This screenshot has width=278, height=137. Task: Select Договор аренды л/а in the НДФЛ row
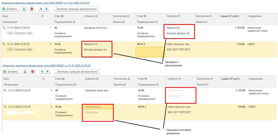point(95,50)
